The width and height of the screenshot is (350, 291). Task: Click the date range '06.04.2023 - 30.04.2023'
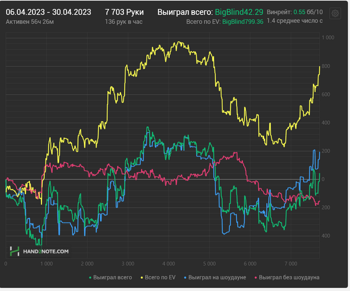coord(48,12)
